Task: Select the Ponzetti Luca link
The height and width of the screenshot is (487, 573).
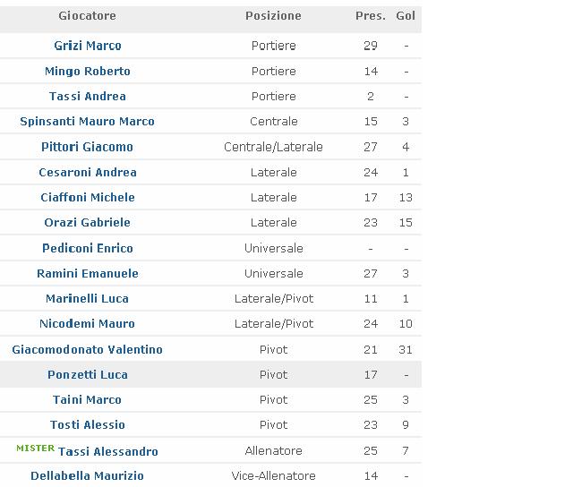Action: click(x=88, y=374)
